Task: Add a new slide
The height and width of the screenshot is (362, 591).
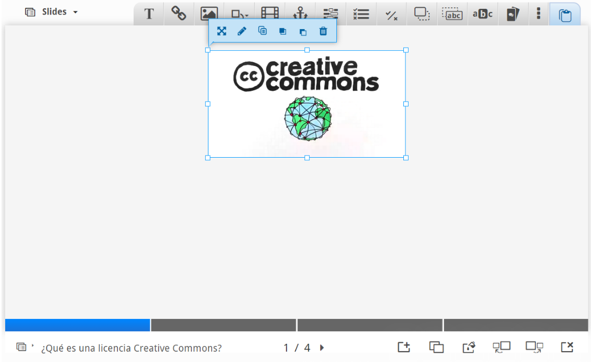Action: coord(404,347)
